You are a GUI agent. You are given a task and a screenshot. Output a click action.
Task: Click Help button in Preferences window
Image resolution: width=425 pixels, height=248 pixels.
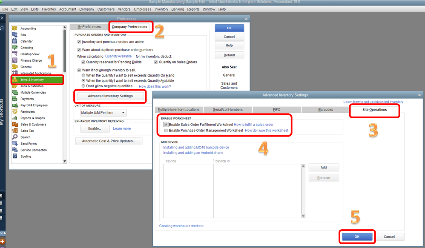pos(229,46)
